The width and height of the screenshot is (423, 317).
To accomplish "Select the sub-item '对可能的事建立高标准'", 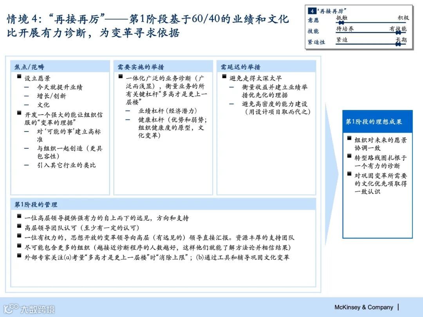I will point(69,135).
